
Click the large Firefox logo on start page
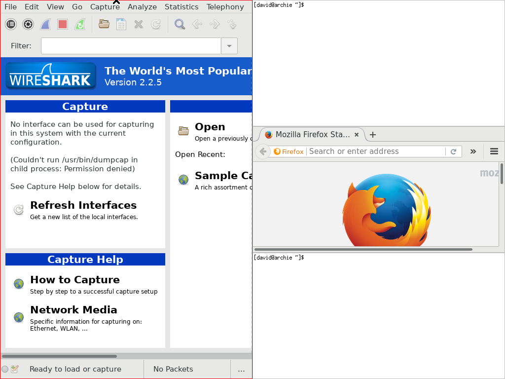387,210
